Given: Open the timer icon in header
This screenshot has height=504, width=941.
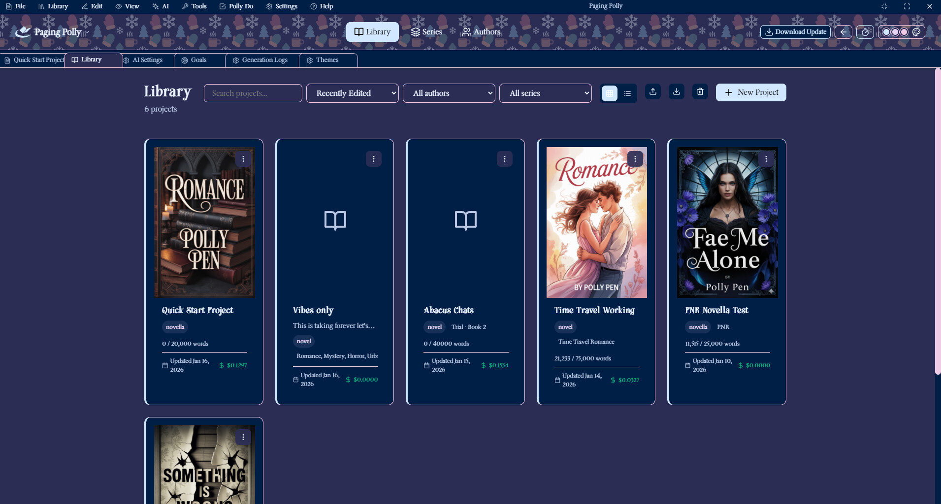Looking at the screenshot, I should click(865, 32).
